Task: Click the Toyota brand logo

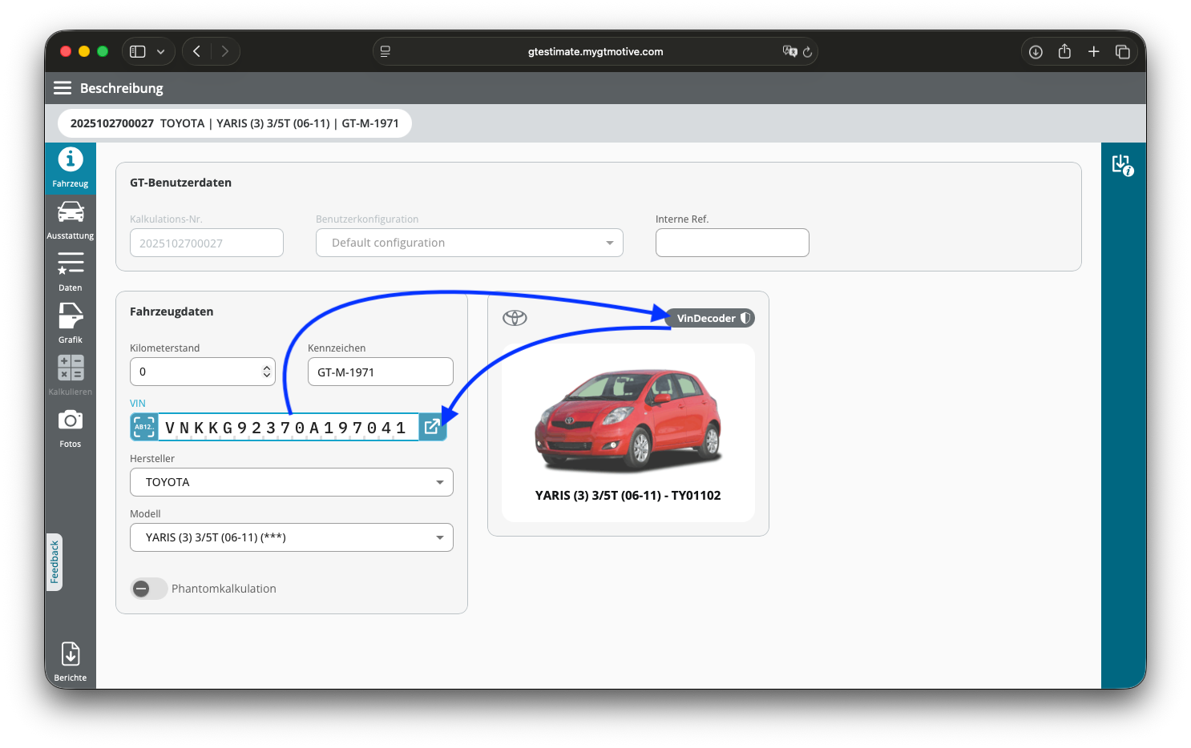Action: [x=515, y=318]
